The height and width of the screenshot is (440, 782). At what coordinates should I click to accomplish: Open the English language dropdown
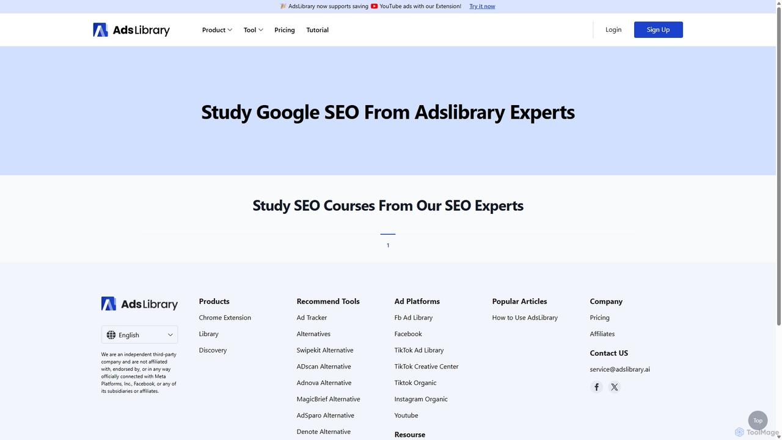point(139,335)
